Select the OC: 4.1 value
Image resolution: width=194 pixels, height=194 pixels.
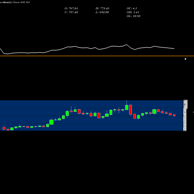(132, 9)
